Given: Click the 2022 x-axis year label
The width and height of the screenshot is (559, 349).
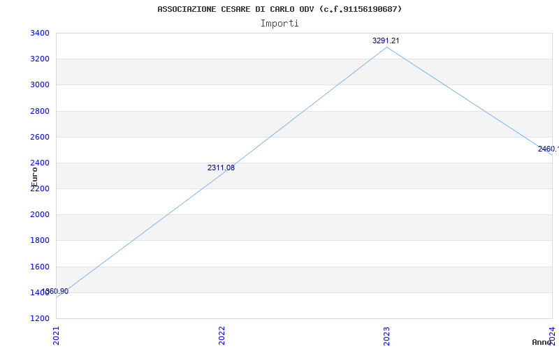Looking at the screenshot, I should click(222, 336).
